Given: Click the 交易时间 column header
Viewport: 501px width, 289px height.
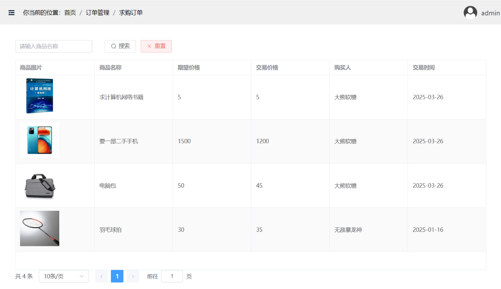Looking at the screenshot, I should [x=423, y=68].
